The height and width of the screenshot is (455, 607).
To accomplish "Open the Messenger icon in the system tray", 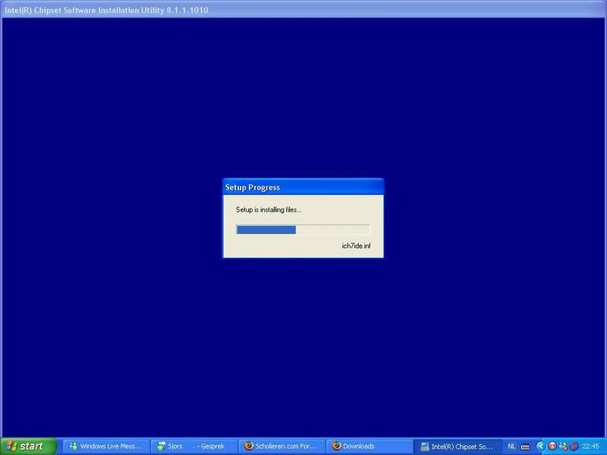I will 563,447.
